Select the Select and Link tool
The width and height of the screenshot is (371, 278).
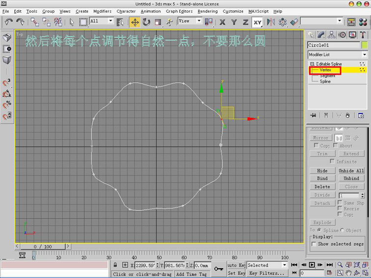pyautogui.click(x=35, y=22)
